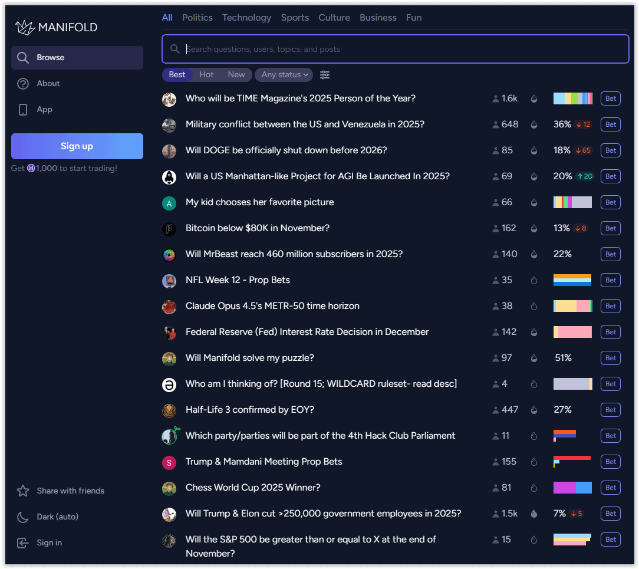Focus the search questions input field

pos(396,49)
